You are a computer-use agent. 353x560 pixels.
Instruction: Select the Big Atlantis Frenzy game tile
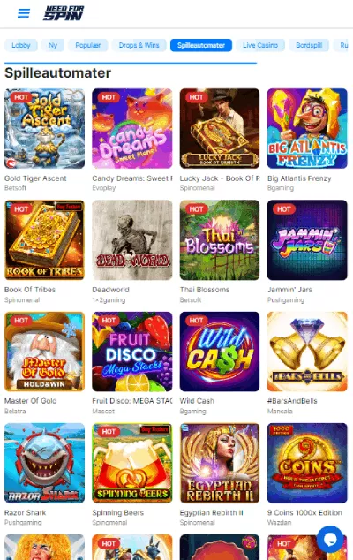[307, 129]
